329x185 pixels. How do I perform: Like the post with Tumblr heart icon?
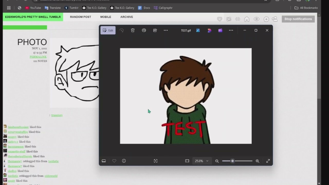coord(220,19)
